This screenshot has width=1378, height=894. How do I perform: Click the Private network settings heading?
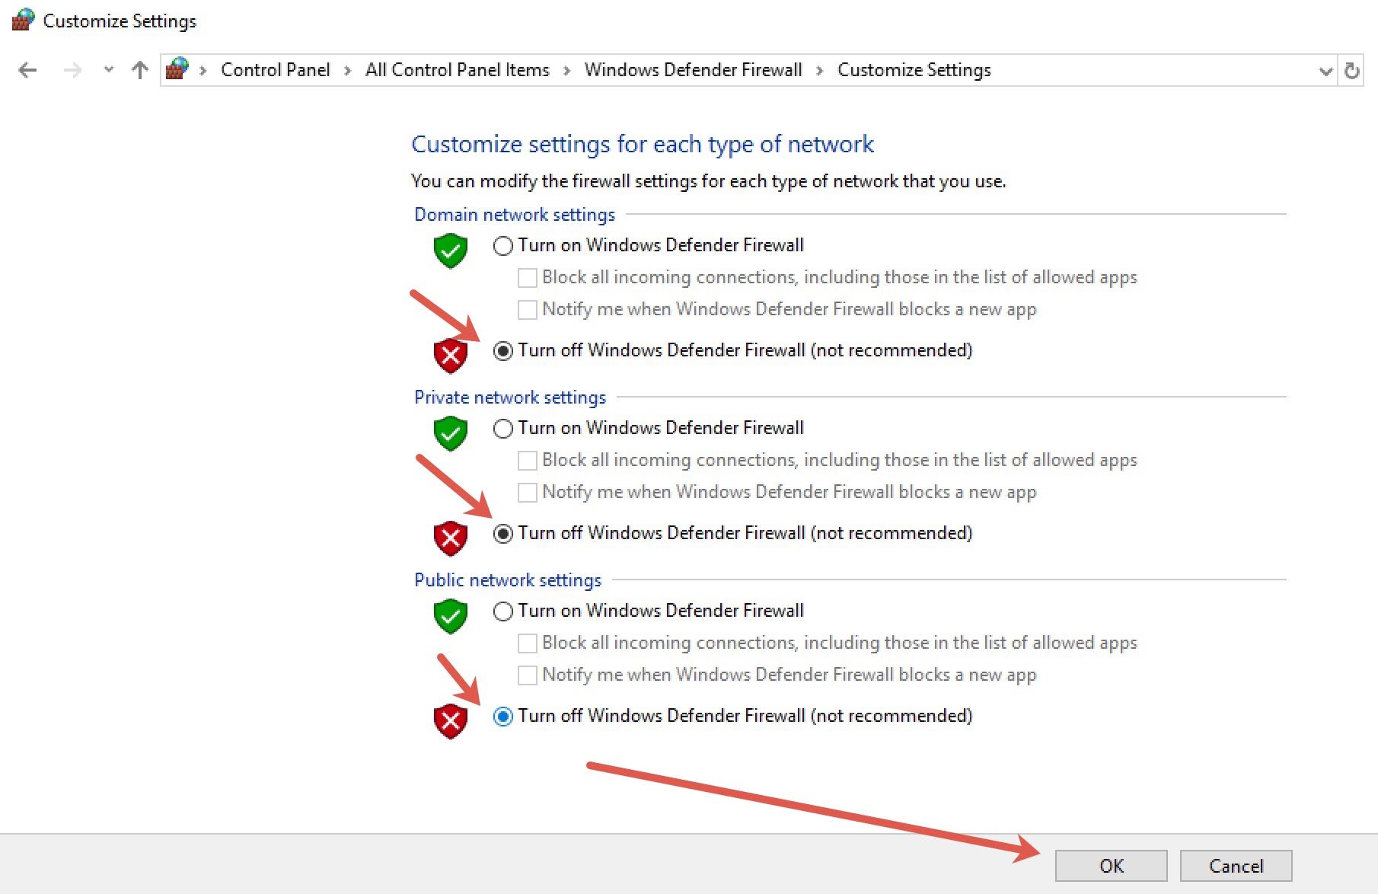[x=510, y=398]
